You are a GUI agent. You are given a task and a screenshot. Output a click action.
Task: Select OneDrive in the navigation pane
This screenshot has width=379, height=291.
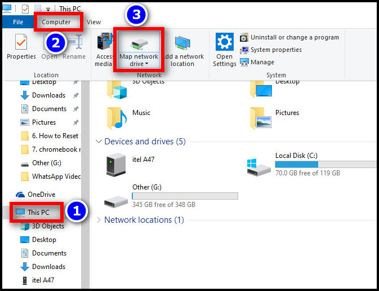coord(35,195)
